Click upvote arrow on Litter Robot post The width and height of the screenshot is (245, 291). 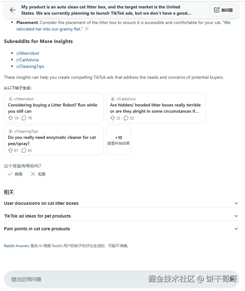(x=11, y=118)
